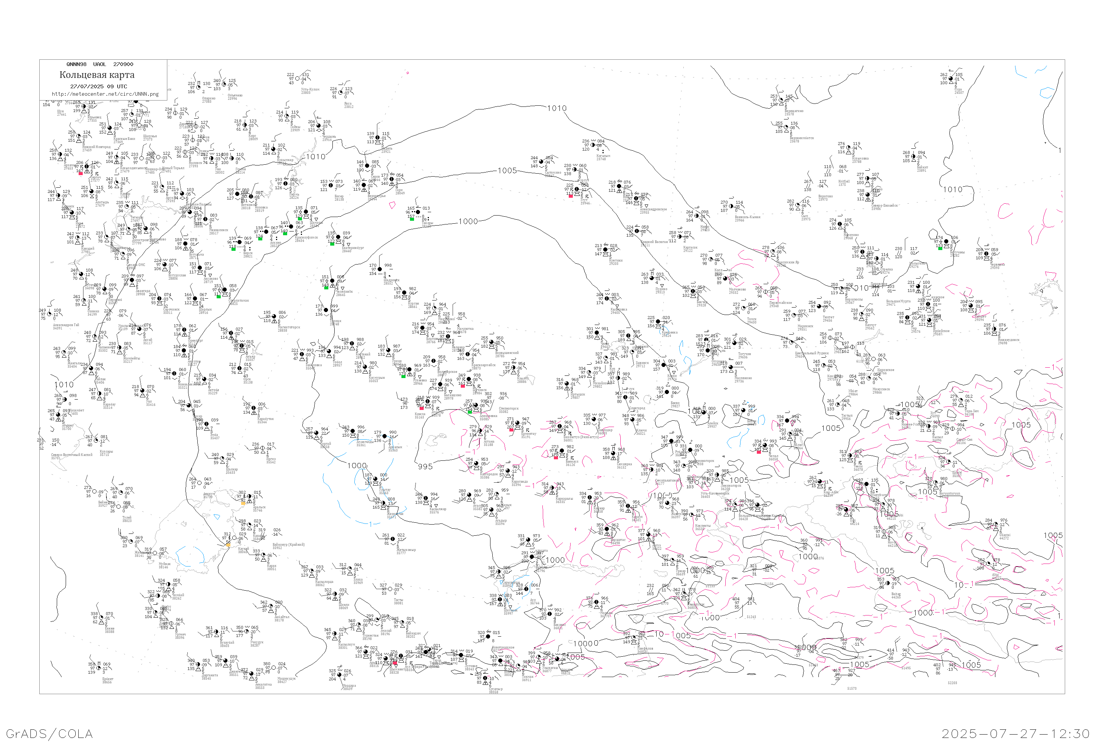Image resolution: width=1113 pixels, height=742 pixels.
Task: Select the filled circle at Кудымкар station
Action: tap(273, 150)
